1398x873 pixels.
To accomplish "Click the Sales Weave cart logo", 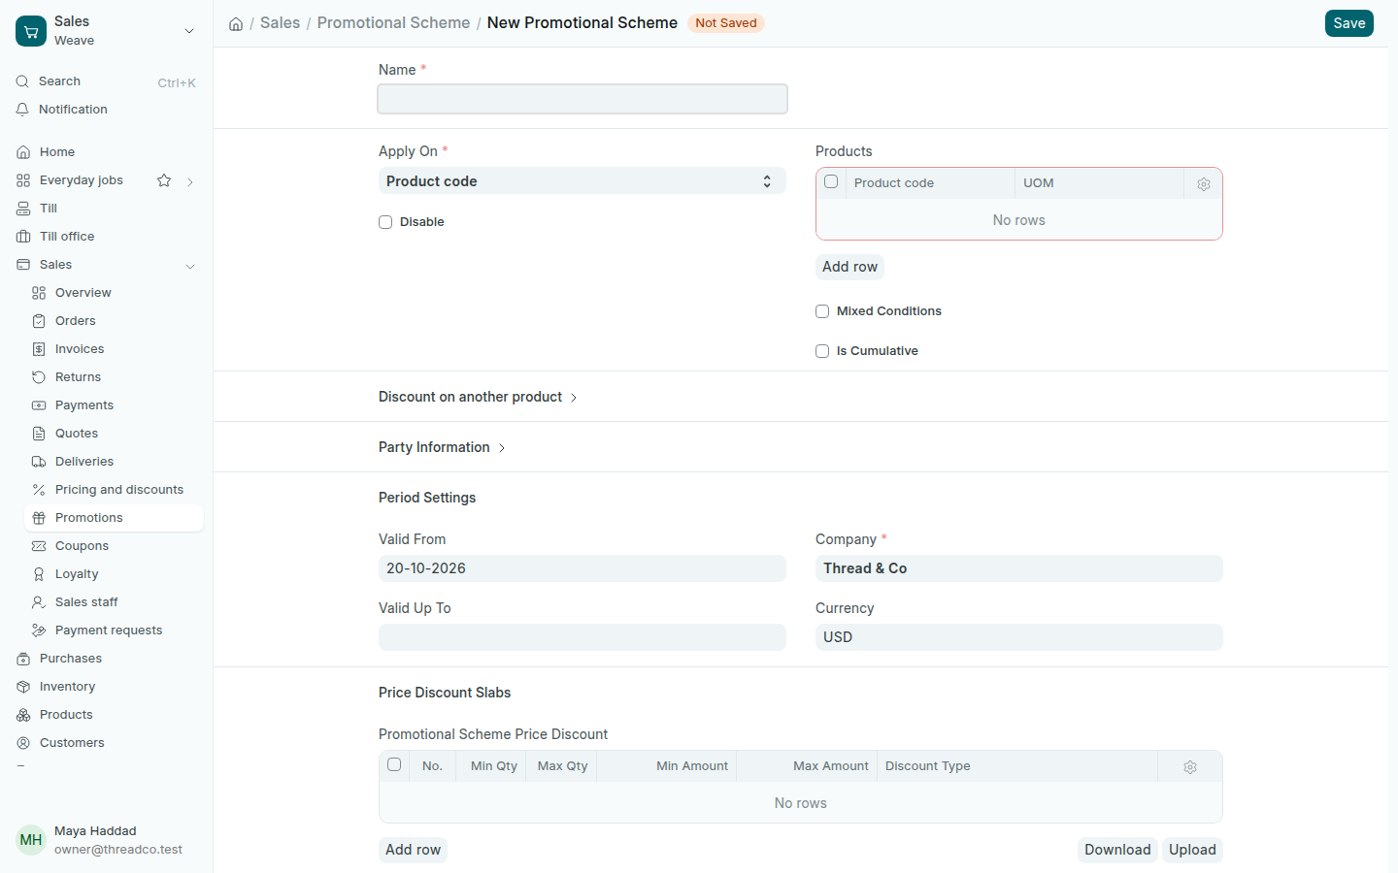I will coord(31,31).
